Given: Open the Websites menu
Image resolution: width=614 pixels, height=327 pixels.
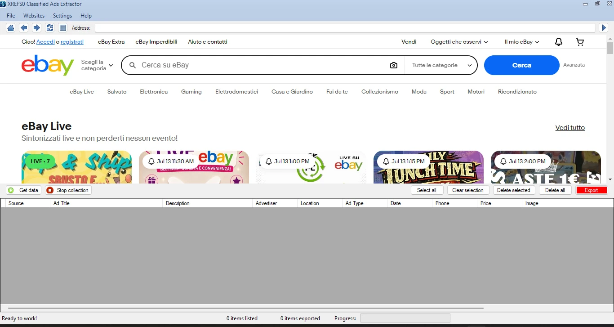Looking at the screenshot, I should coord(34,16).
